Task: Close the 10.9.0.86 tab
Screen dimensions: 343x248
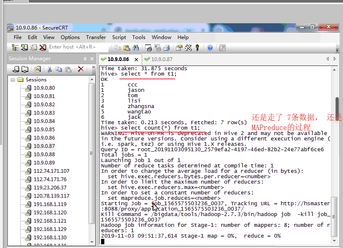Action: [x=136, y=59]
